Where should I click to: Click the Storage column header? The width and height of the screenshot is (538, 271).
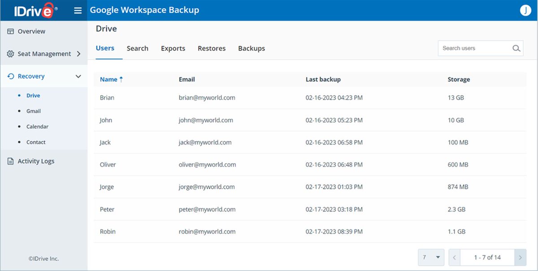click(459, 79)
